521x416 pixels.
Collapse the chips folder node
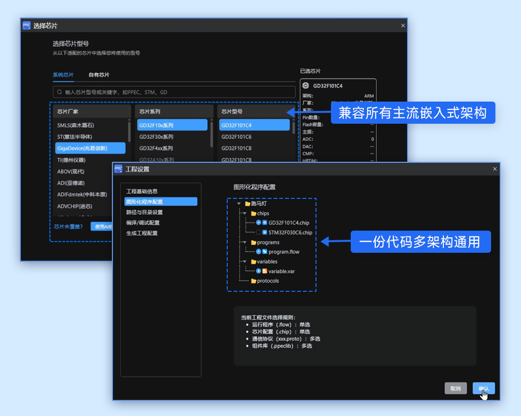click(x=245, y=213)
